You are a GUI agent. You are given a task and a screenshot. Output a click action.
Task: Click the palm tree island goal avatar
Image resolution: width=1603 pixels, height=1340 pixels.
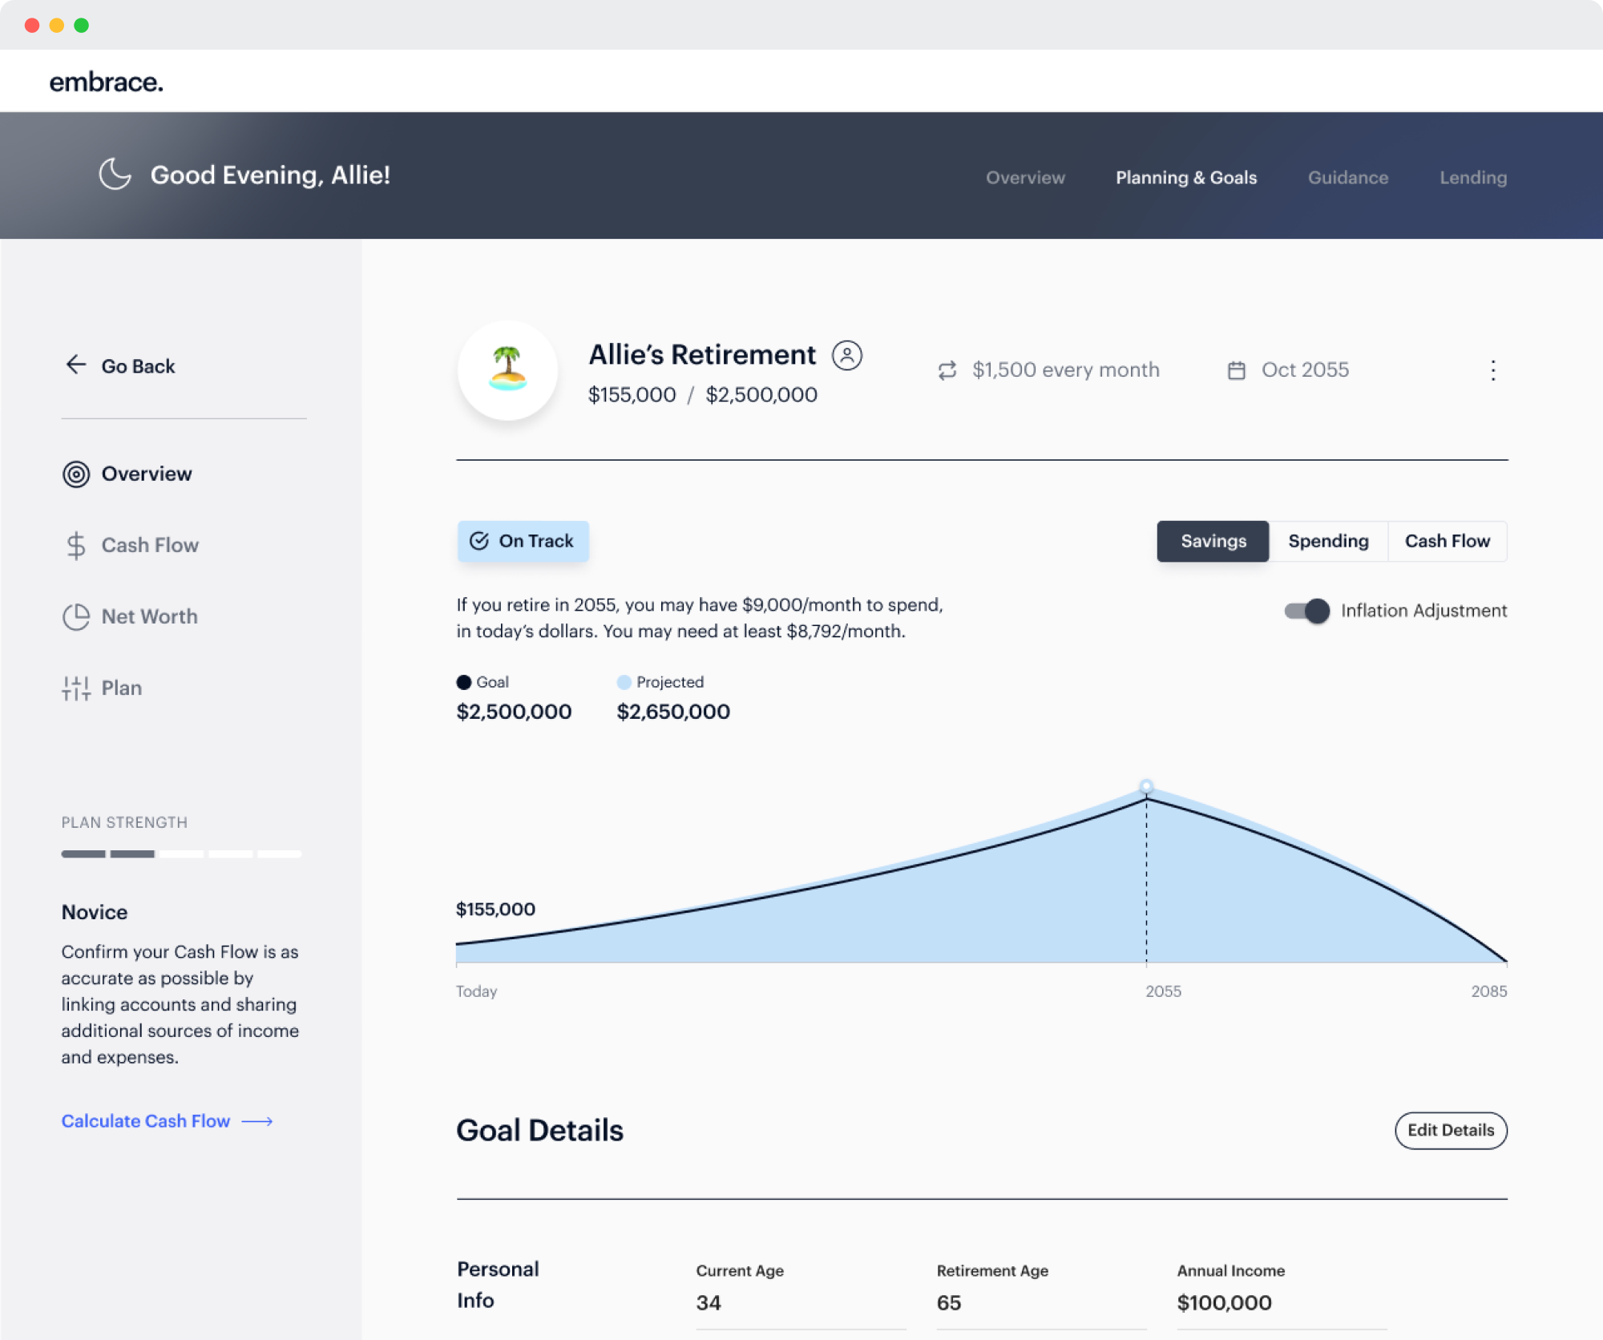[507, 369]
